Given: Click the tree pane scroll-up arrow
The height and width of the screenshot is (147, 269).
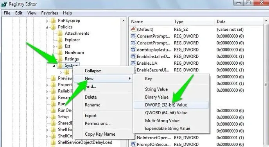Looking at the screenshot, I should click(123, 21).
